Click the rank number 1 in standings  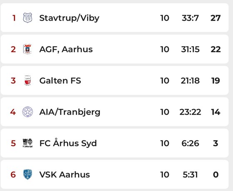coord(14,18)
